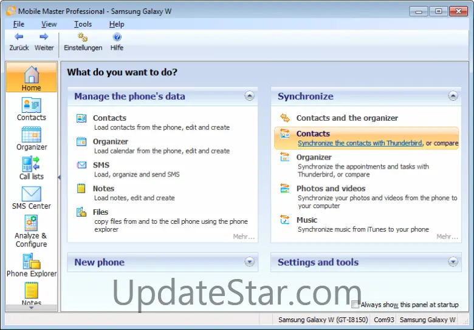Open Organizer calendar in the sidebar
Image resolution: width=474 pixels, height=330 pixels.
click(x=32, y=138)
